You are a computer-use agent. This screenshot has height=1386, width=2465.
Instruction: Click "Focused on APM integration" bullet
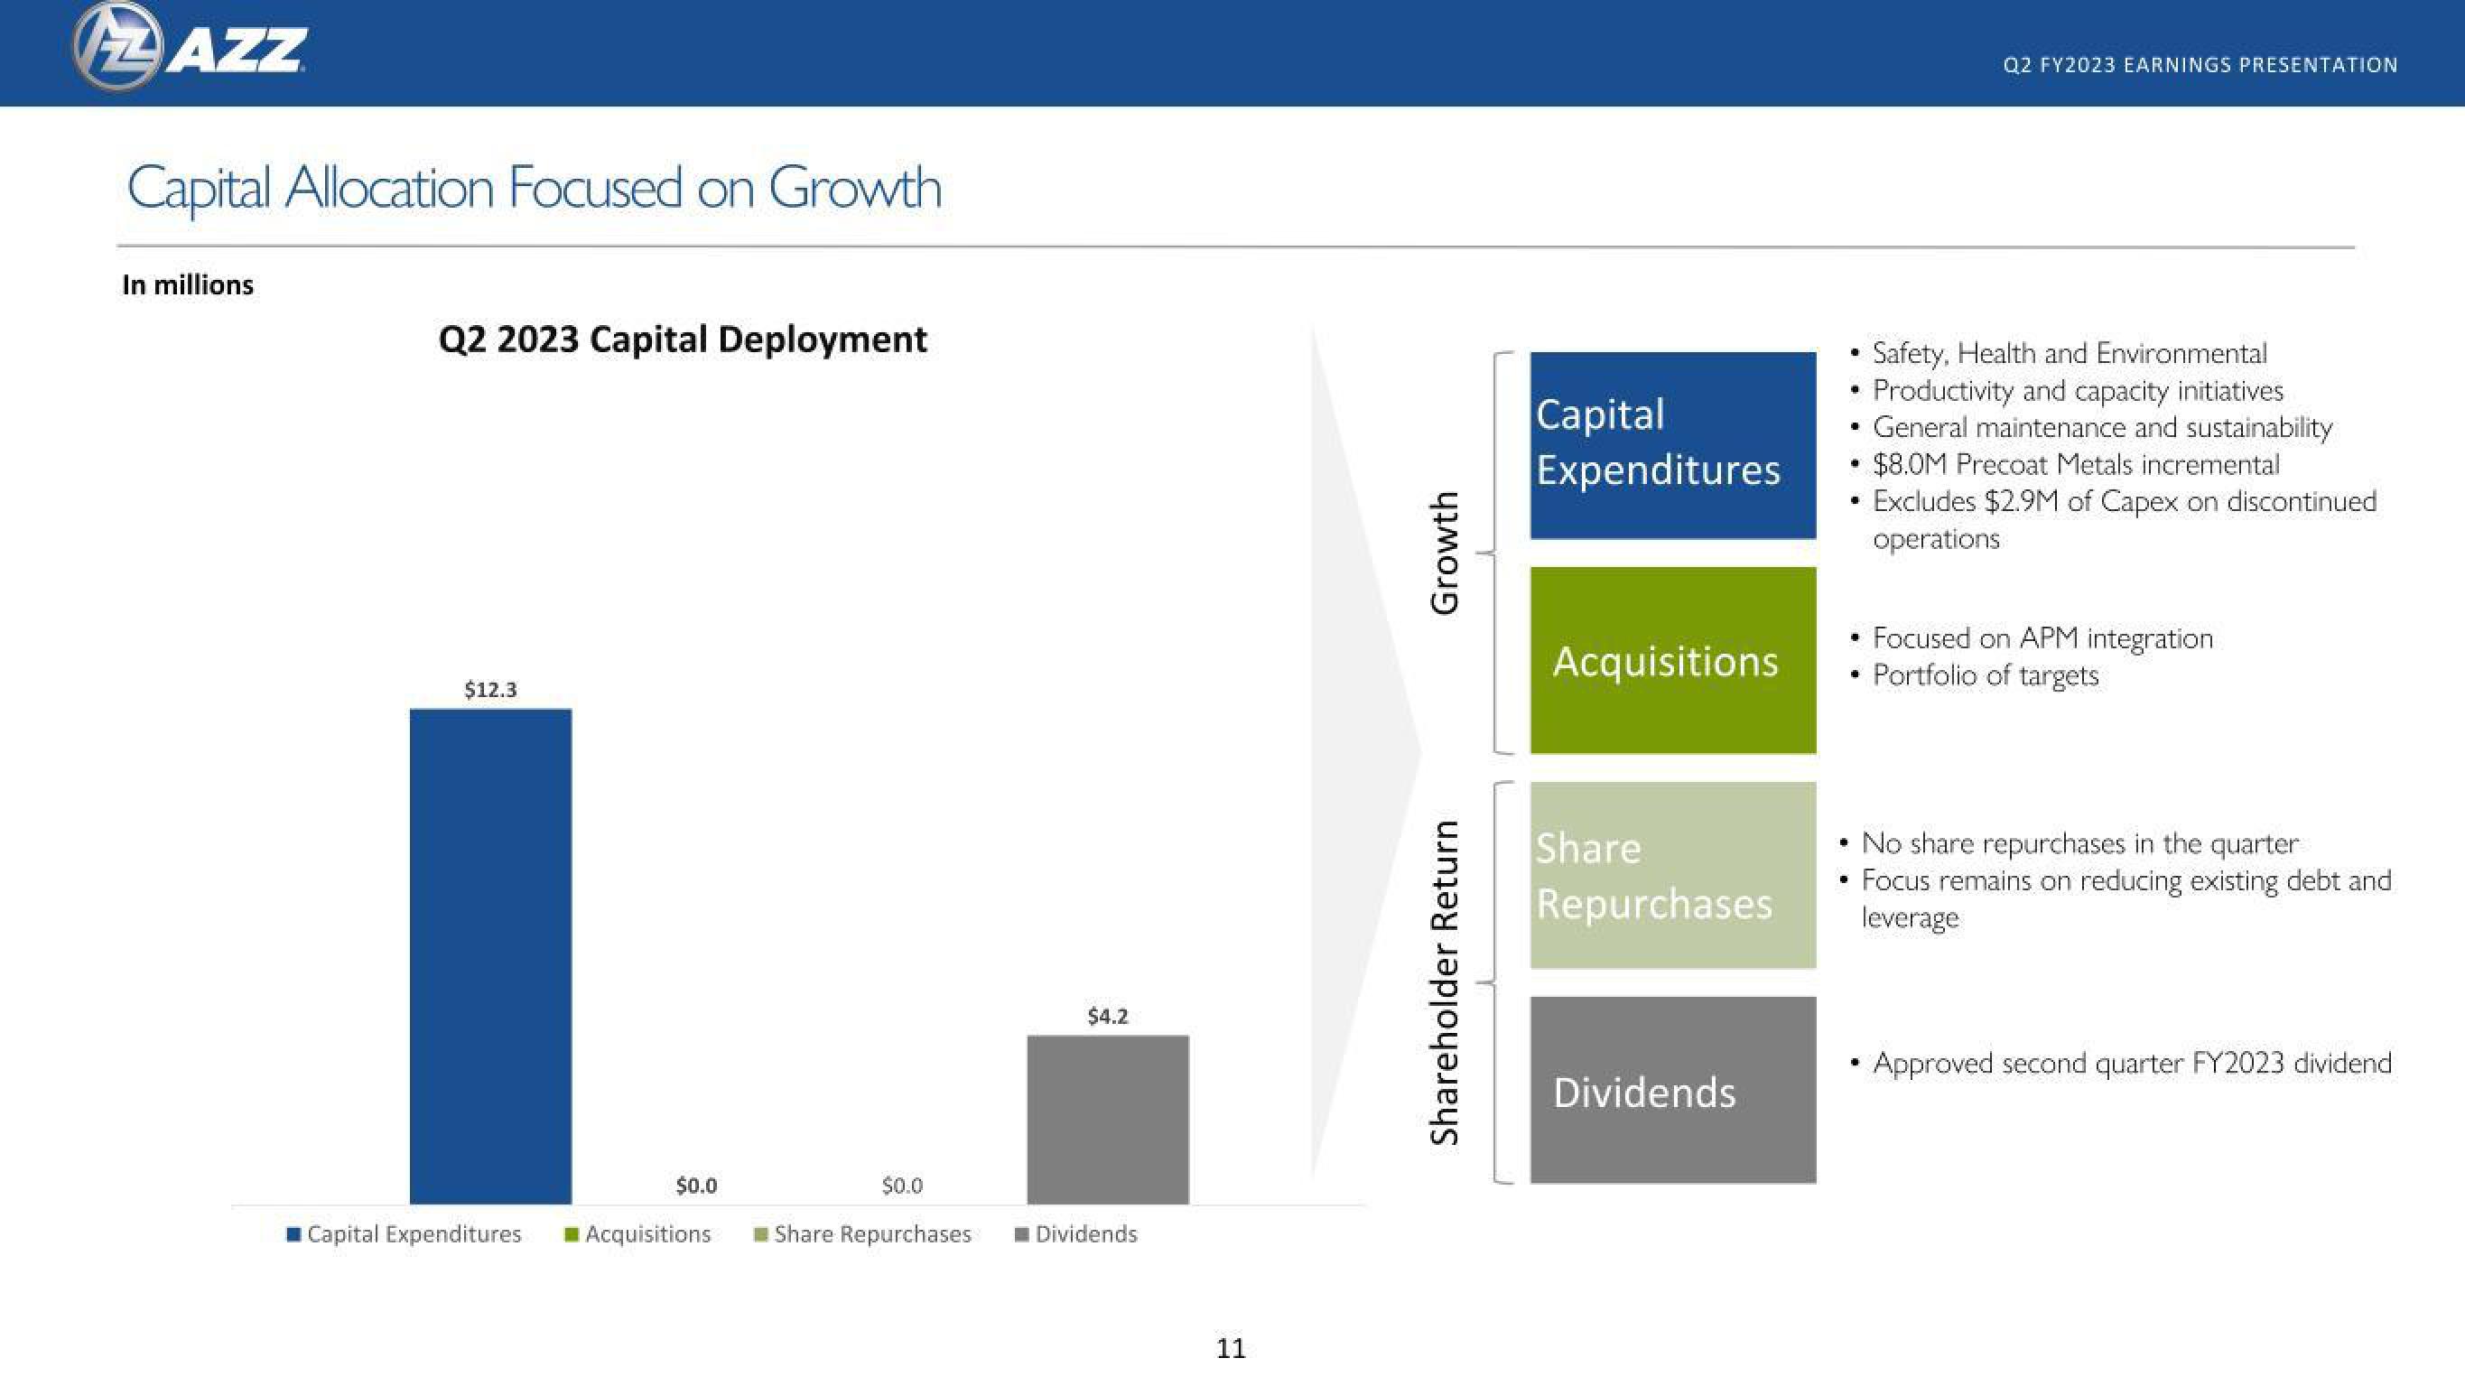[2042, 637]
